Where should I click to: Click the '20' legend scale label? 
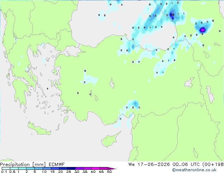click(60, 172)
